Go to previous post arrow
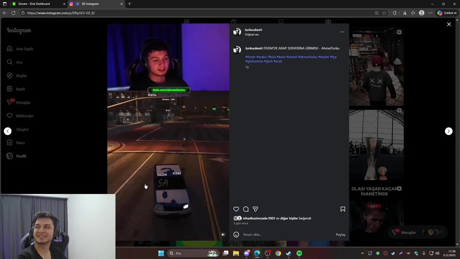 tap(8, 131)
